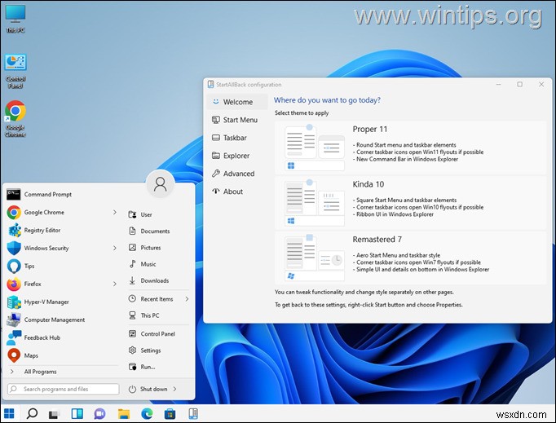The width and height of the screenshot is (556, 423).
Task: Open the Shut down options arrow
Action: [175, 390]
